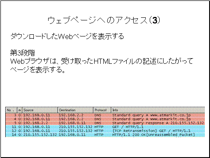Click the narrow 'm' column header
This screenshot has height=158, width=210.
[20, 110]
